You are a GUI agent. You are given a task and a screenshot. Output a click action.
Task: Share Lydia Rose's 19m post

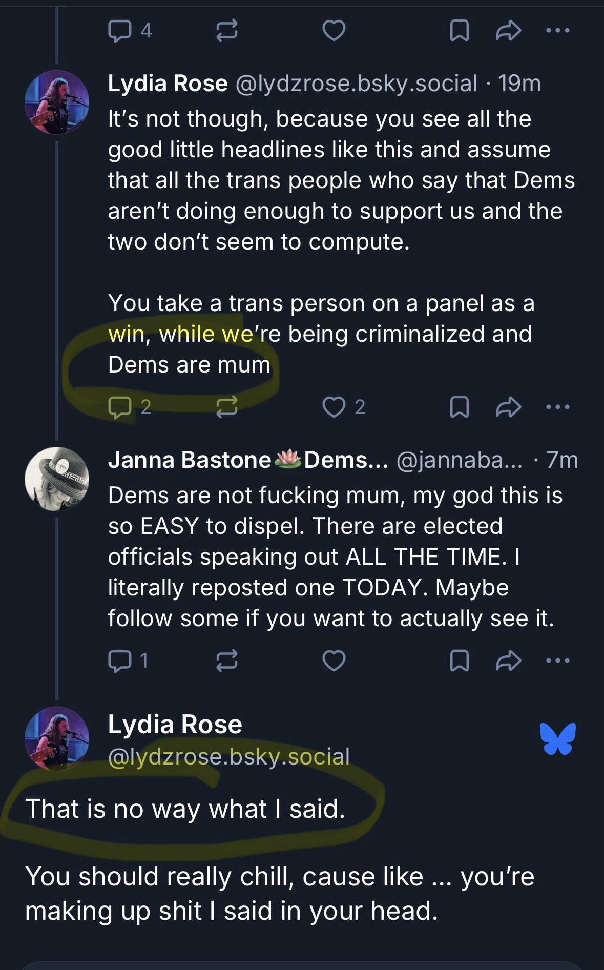click(x=508, y=407)
